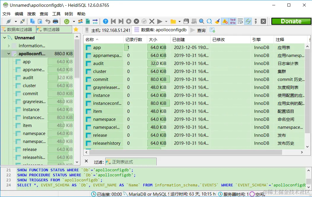Viewport: 312px width, 197px height.
Task: Click the 已创建 column header
Action: (x=190, y=40)
